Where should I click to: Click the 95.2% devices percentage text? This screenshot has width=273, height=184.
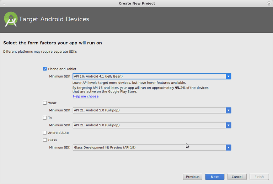tap(180, 88)
